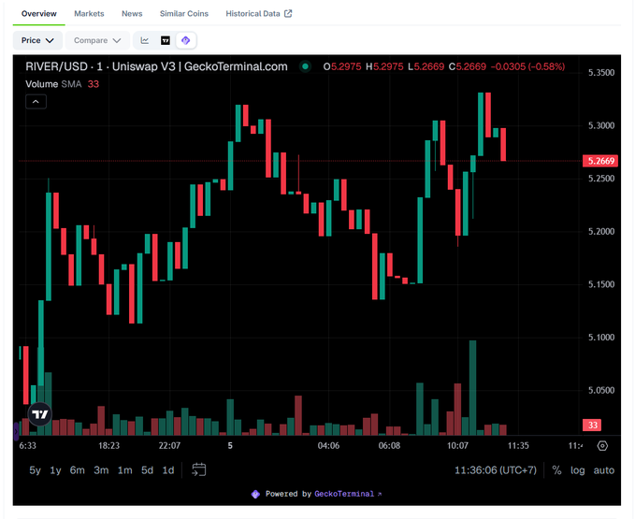Switch to the Overview tab
The image size is (635, 519).
point(39,14)
